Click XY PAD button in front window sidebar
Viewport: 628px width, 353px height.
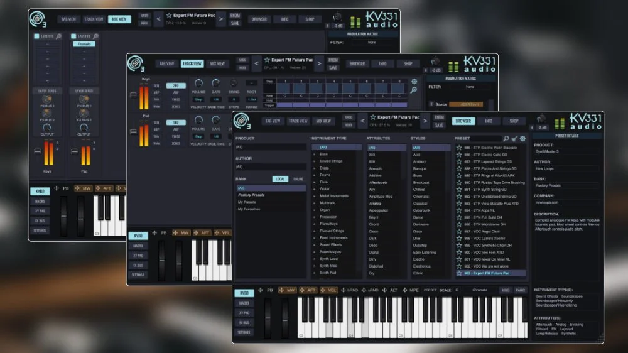pyautogui.click(x=244, y=313)
